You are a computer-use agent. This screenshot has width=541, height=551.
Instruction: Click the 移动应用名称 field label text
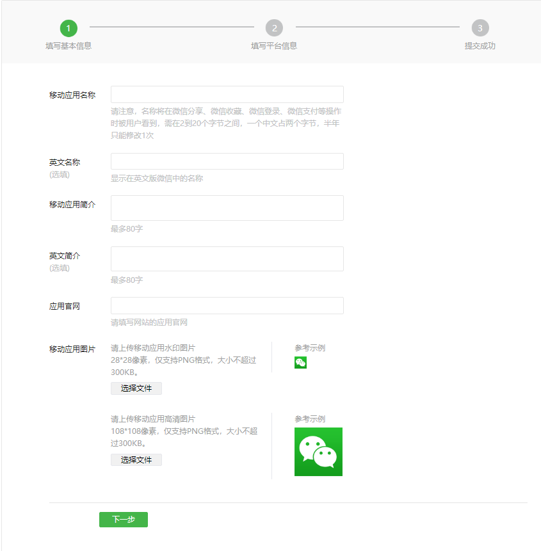coord(72,95)
